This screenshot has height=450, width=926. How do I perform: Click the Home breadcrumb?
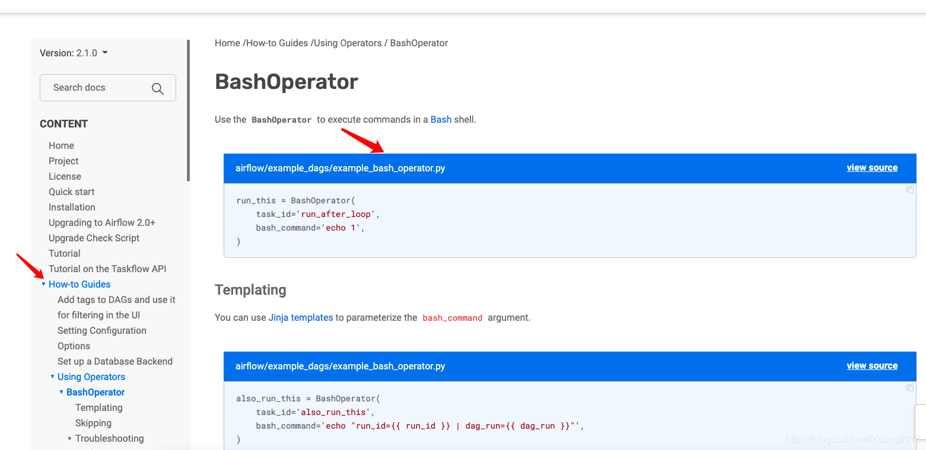click(227, 43)
